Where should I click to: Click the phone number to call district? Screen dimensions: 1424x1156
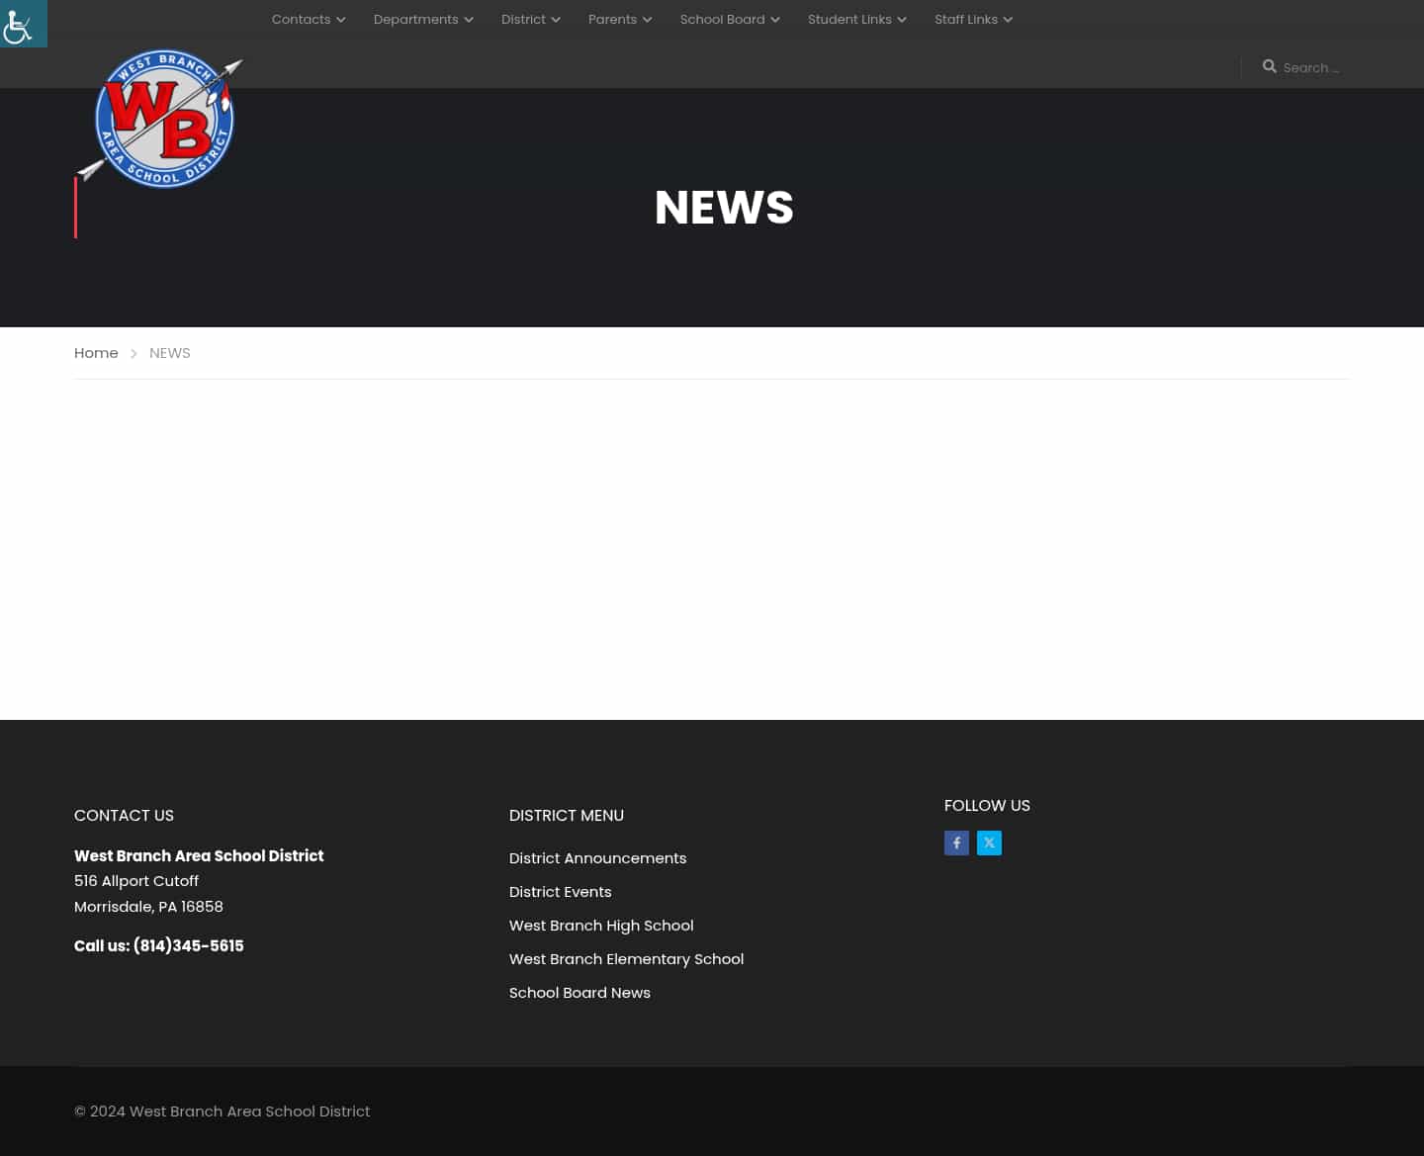188,945
